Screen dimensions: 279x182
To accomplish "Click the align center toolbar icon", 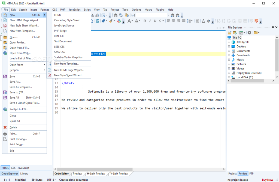I will coord(174,21).
